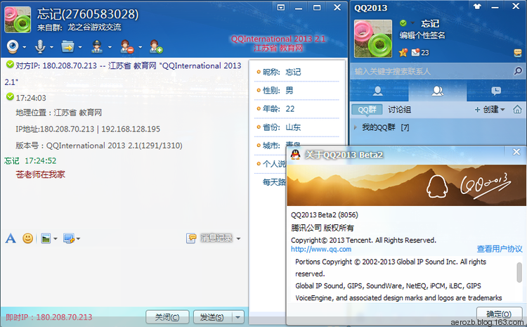The height and width of the screenshot is (327, 527).
Task: Click the QZone star icon
Action: pos(403,53)
